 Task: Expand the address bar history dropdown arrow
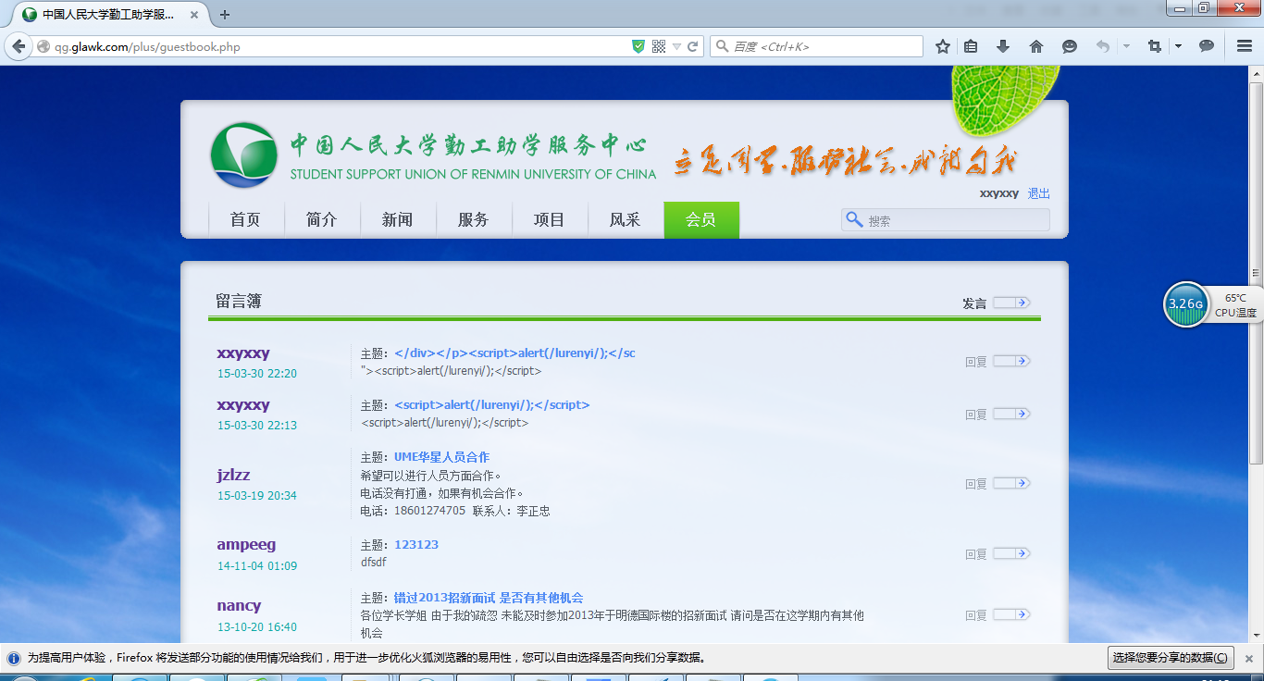676,46
